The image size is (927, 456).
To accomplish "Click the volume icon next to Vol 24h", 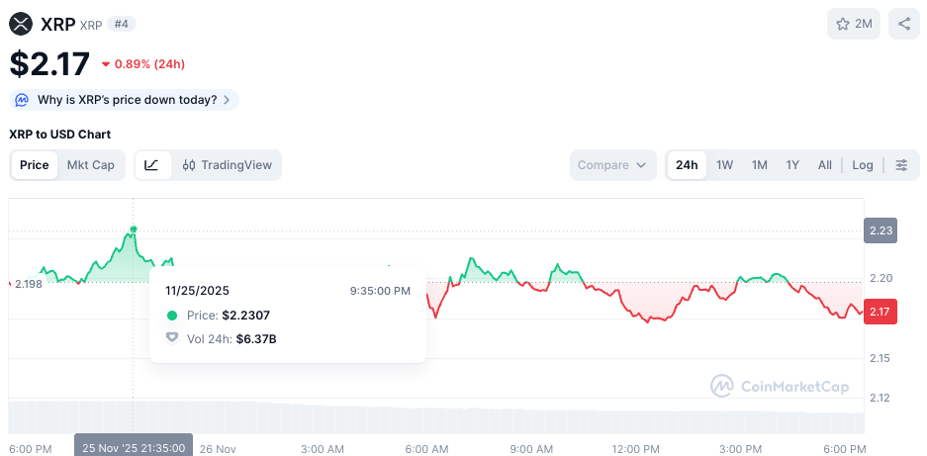I will click(172, 338).
